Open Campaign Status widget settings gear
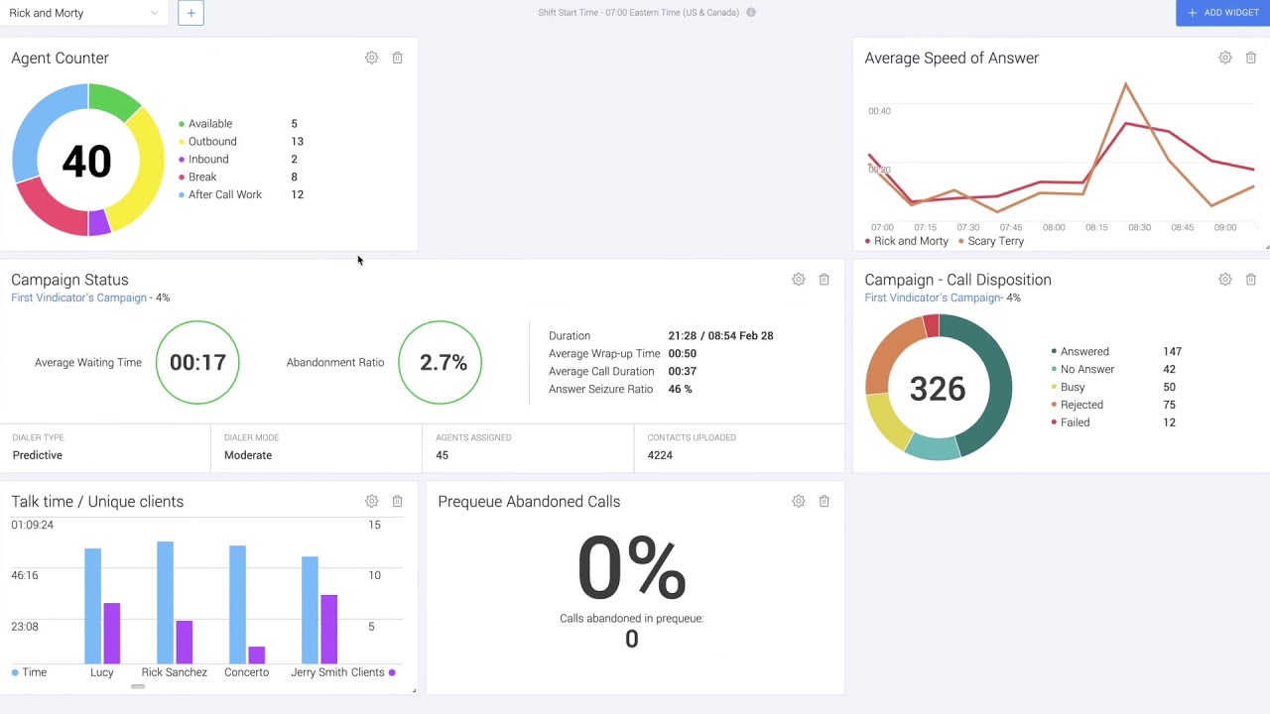The image size is (1270, 714). tap(798, 280)
